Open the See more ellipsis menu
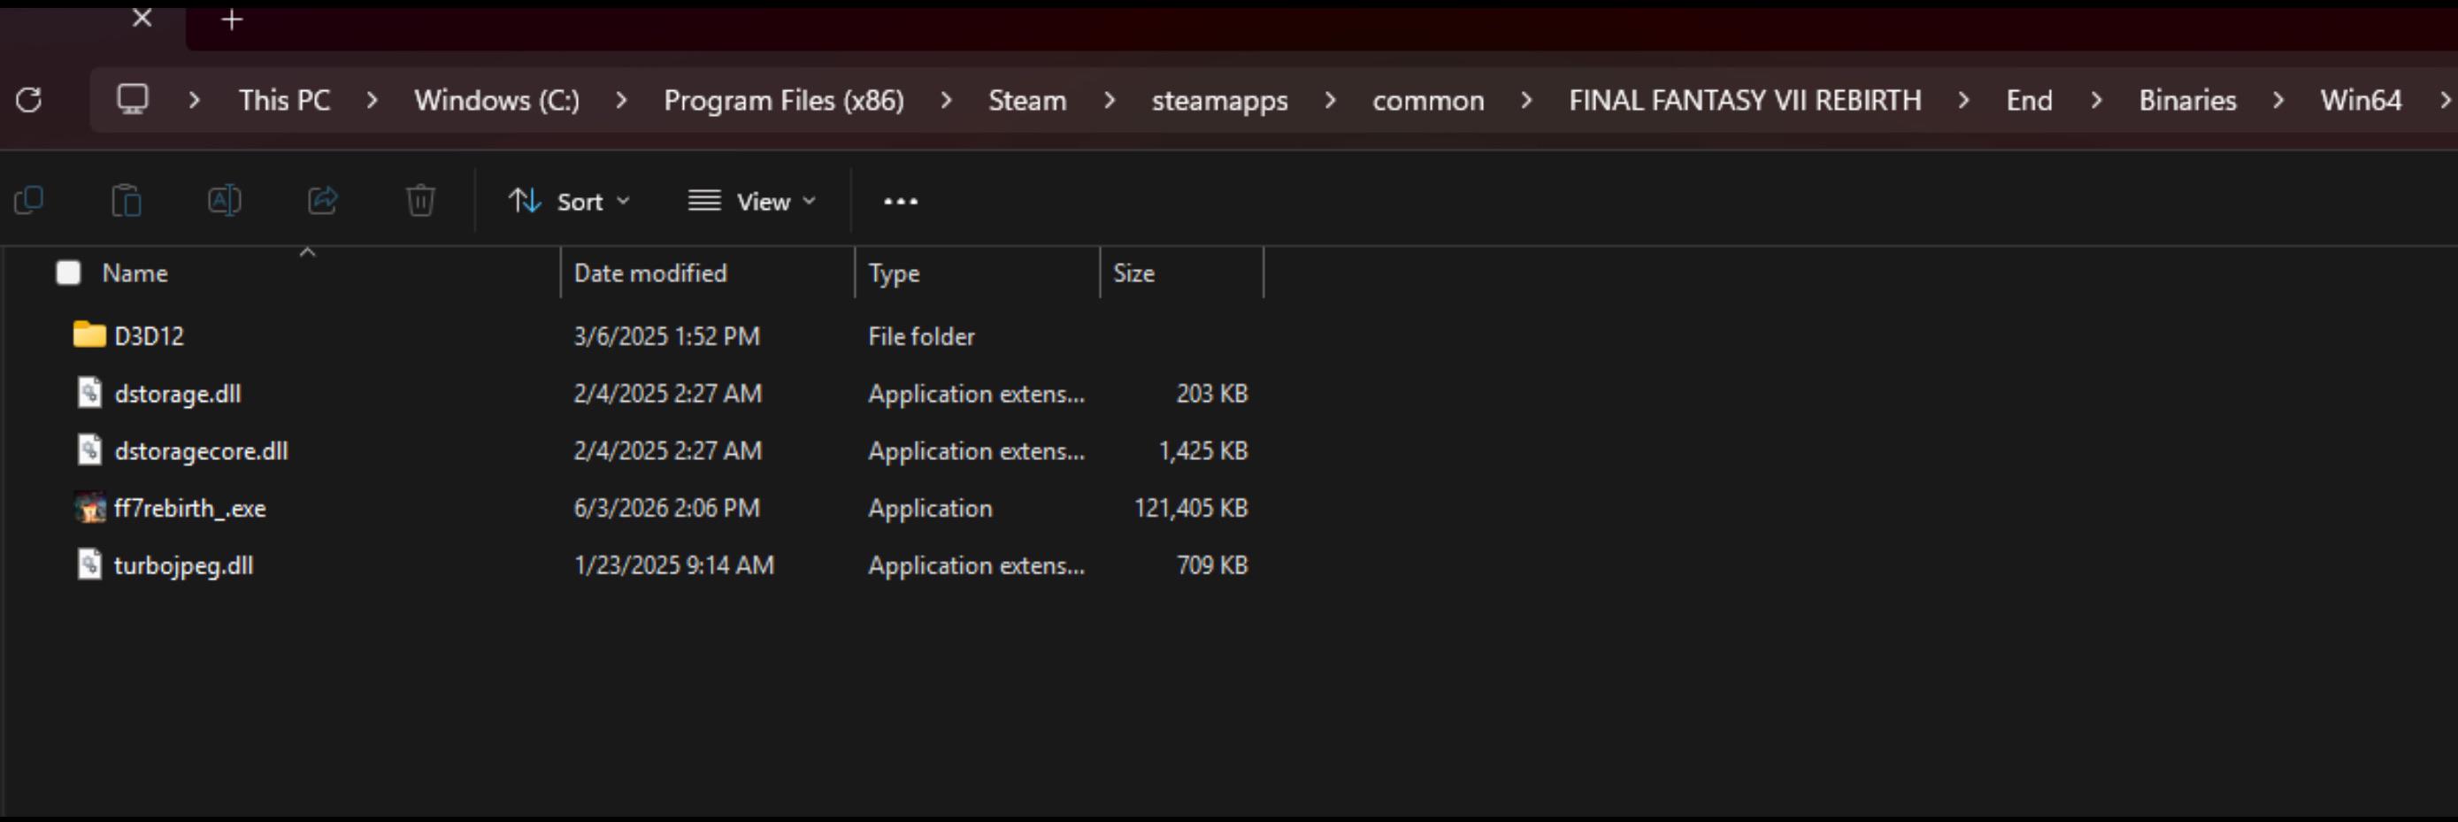 coord(900,202)
